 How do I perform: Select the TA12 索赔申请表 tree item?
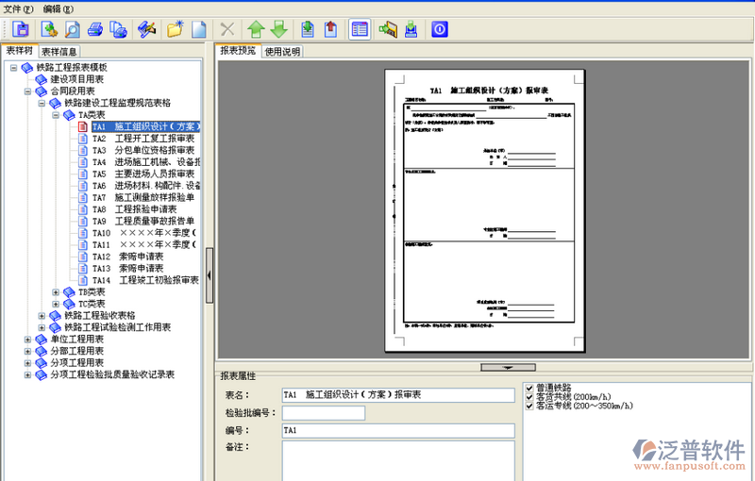[141, 257]
